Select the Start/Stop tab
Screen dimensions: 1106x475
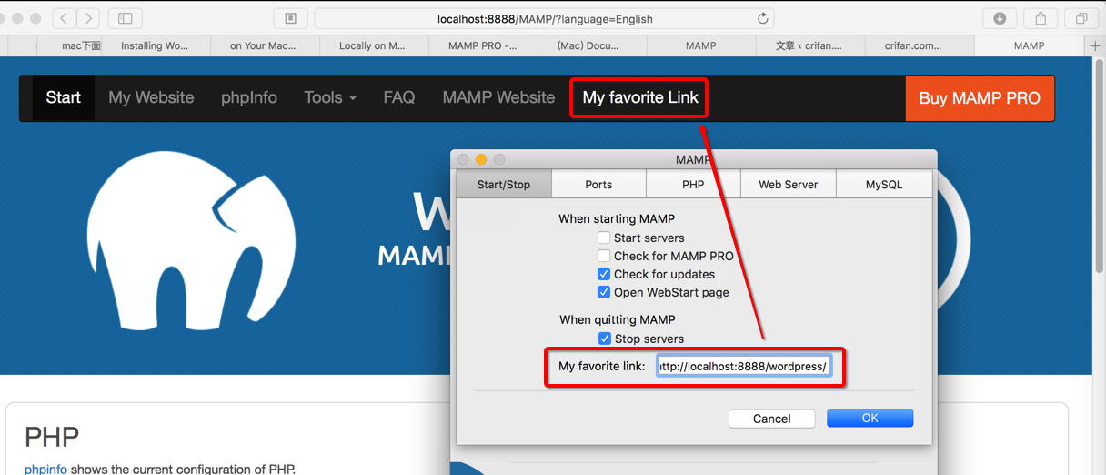tap(504, 184)
